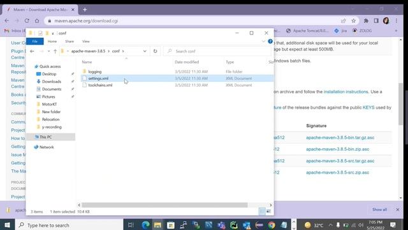Open MotorKT folder in navigation pane
Screen dimensions: 408x230
(x=49, y=104)
